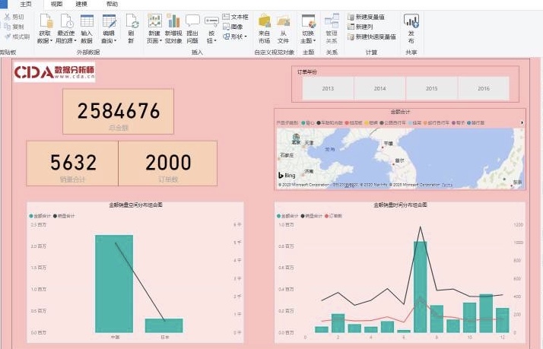Click 石家庄 label on the map
543x349 pixels.
[287, 155]
